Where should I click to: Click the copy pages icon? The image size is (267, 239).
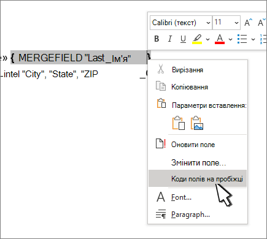(x=161, y=86)
